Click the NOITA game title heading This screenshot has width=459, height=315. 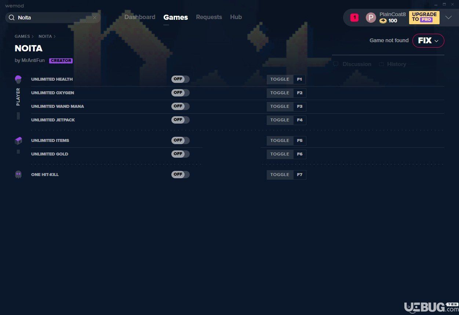coord(29,48)
